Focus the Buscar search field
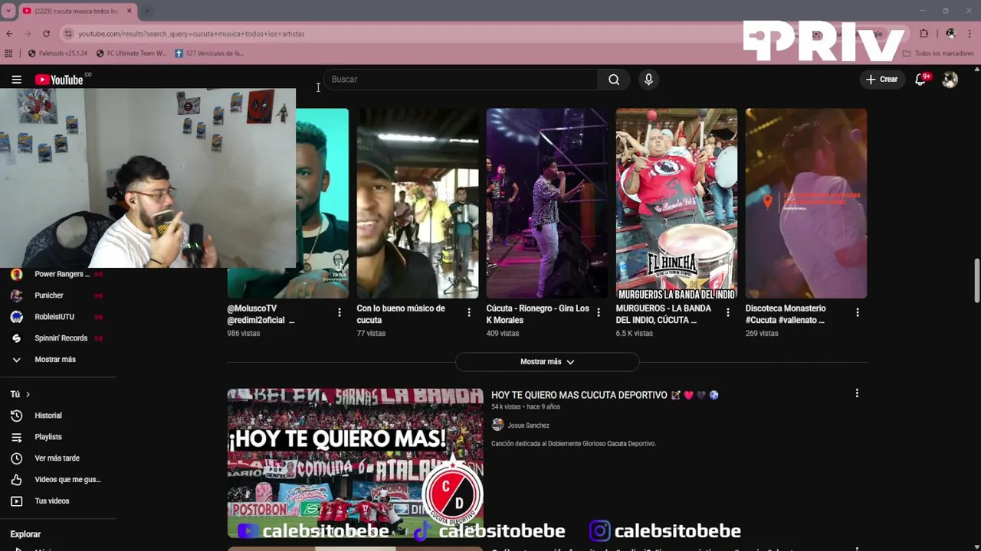 coord(461,80)
